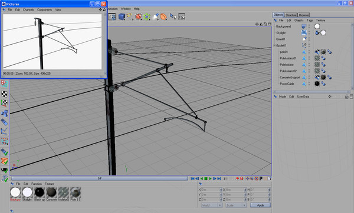
Task: Collapse the Gpole01 group tree node
Action: (275, 45)
